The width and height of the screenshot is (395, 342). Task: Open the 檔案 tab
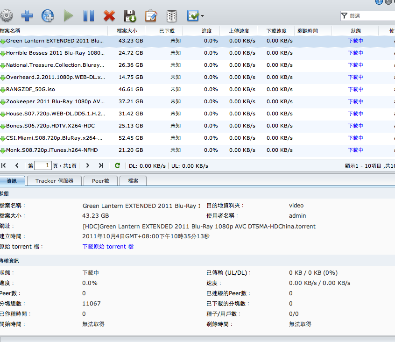(133, 181)
